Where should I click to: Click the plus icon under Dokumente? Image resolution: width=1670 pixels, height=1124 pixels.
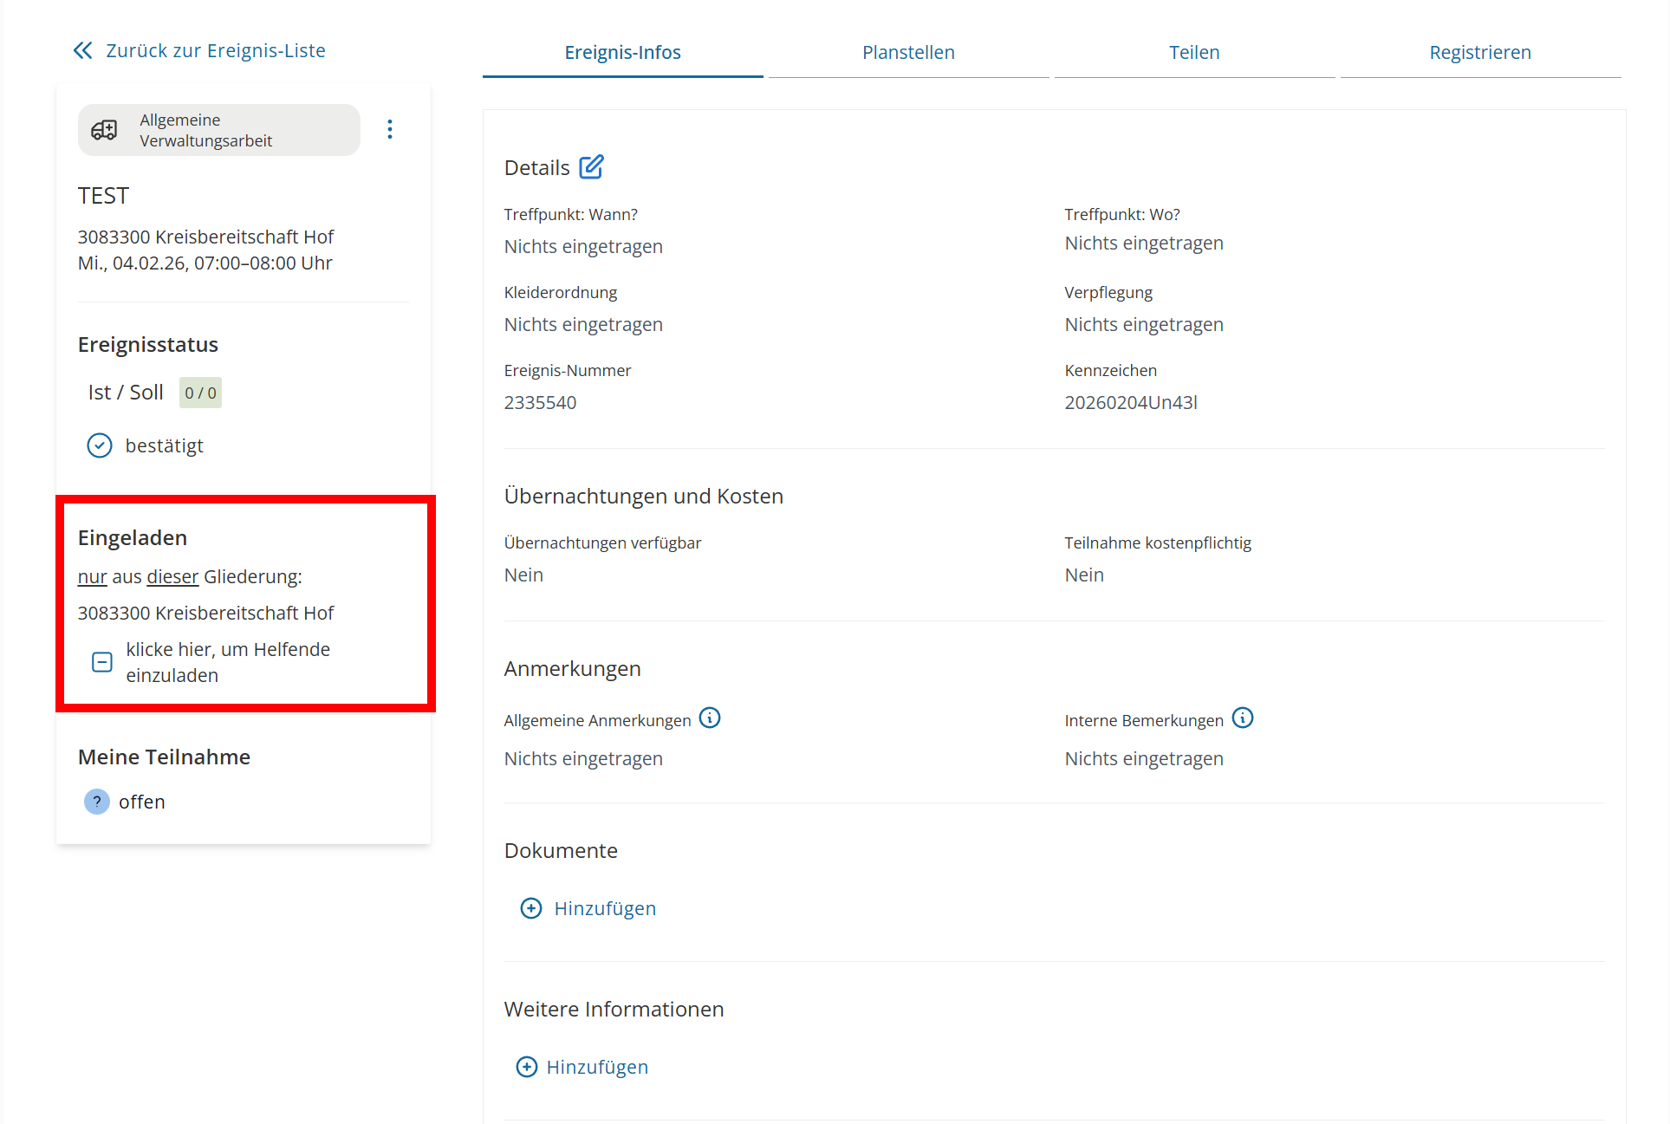tap(530, 908)
